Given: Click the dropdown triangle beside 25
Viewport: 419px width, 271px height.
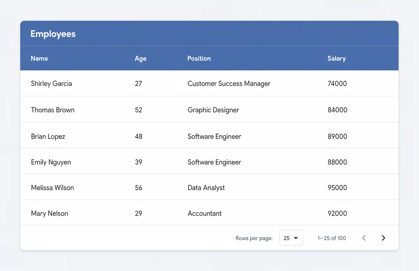Looking at the screenshot, I should tap(296, 238).
